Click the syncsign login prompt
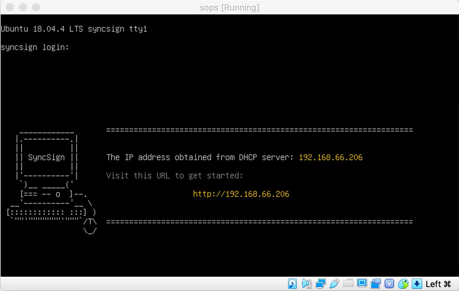459x291 pixels. pyautogui.click(x=35, y=47)
